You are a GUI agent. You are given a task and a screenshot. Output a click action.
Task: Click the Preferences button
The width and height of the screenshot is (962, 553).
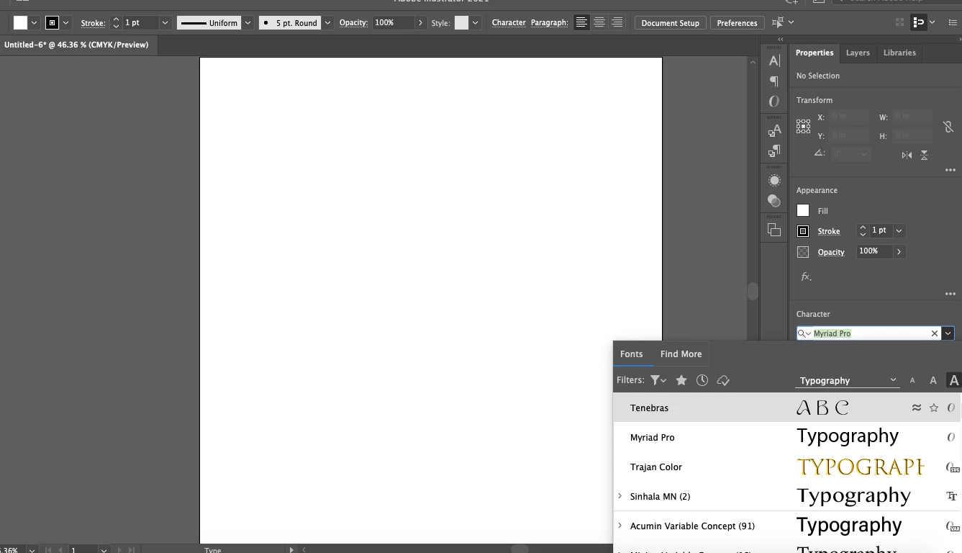[737, 23]
